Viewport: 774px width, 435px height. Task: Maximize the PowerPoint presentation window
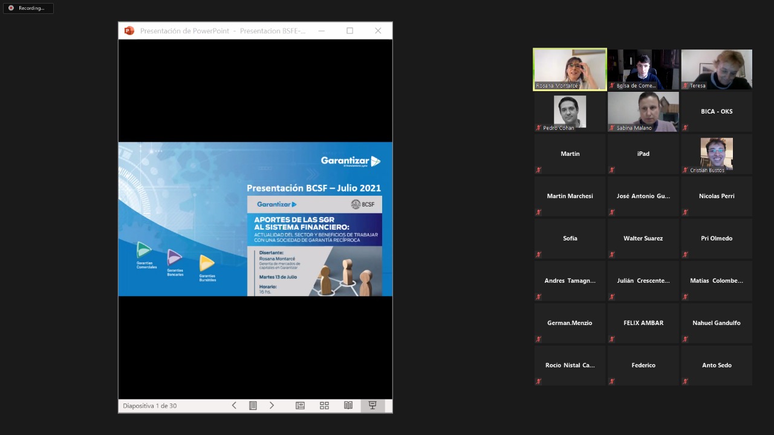350,31
